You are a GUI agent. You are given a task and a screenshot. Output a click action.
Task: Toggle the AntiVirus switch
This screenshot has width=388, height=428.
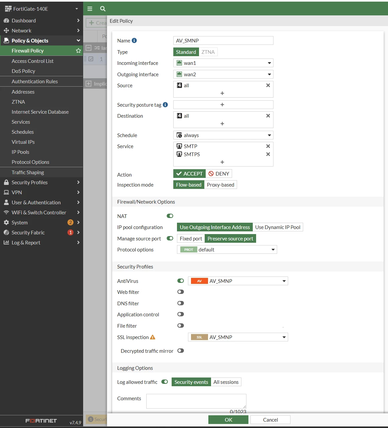click(x=181, y=281)
